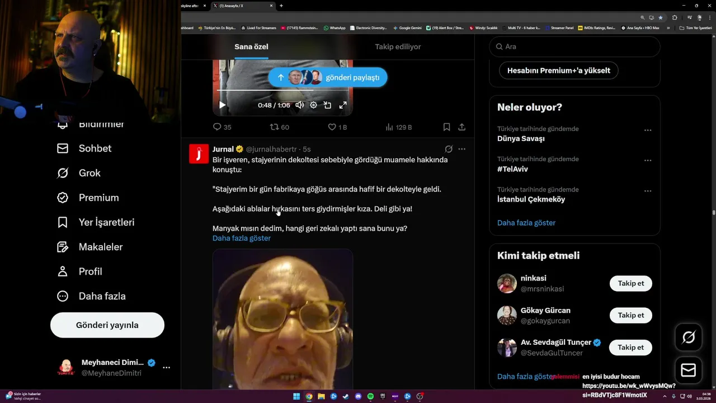Repost the post with 60 reposts
This screenshot has height=403, width=716.
pos(280,127)
